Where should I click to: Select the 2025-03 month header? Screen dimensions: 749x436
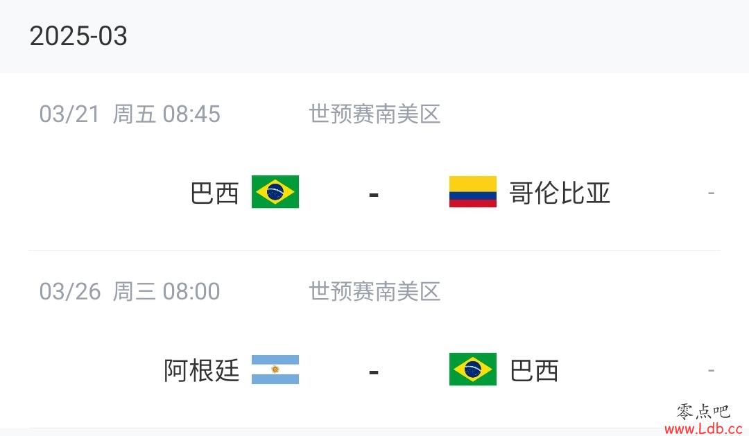(x=78, y=36)
